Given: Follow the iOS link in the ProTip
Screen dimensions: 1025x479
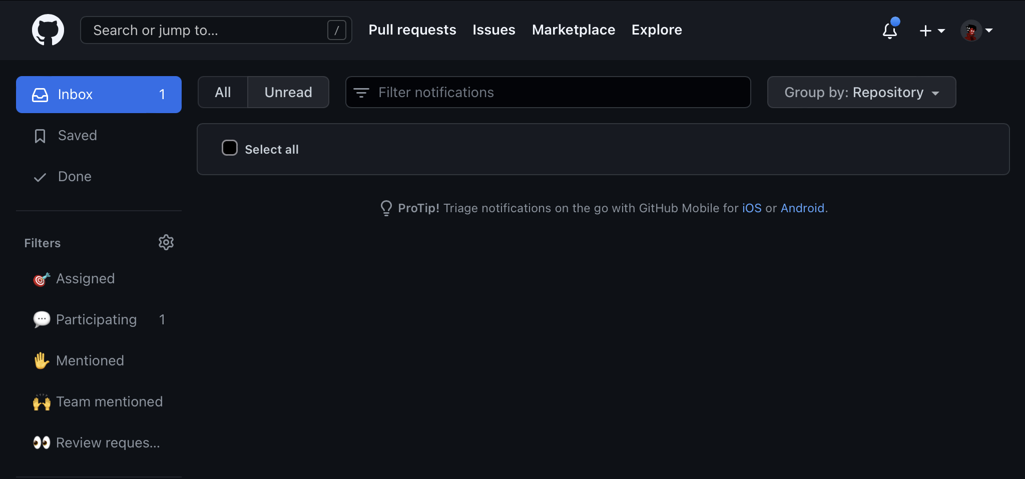Looking at the screenshot, I should tap(752, 208).
